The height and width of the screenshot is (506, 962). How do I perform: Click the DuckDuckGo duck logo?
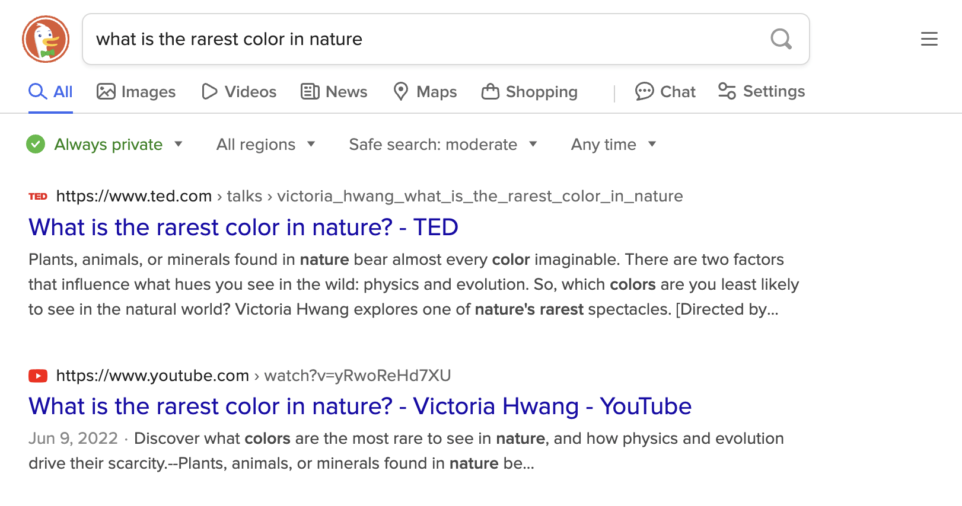[46, 39]
